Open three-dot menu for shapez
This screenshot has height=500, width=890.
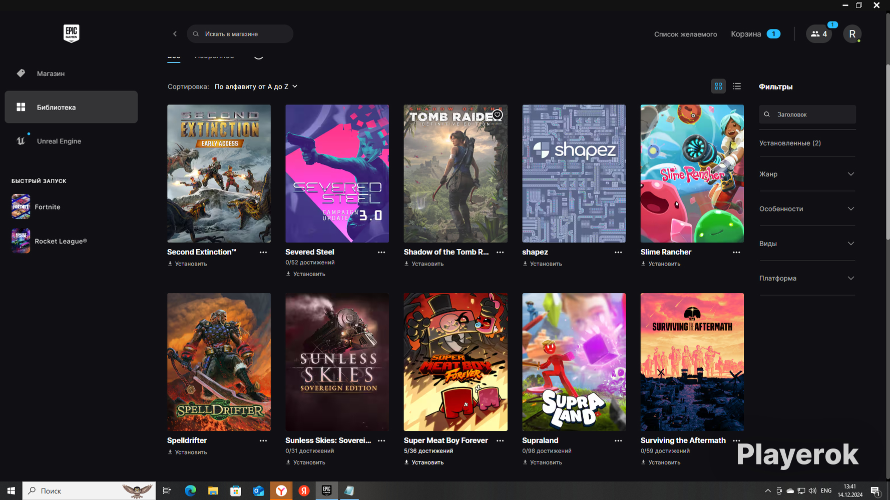click(x=618, y=252)
